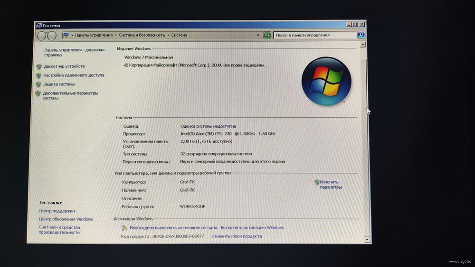Screen dimensions: 475x267
Task: Click Оценка системы недоступна link
Action: click(208, 126)
